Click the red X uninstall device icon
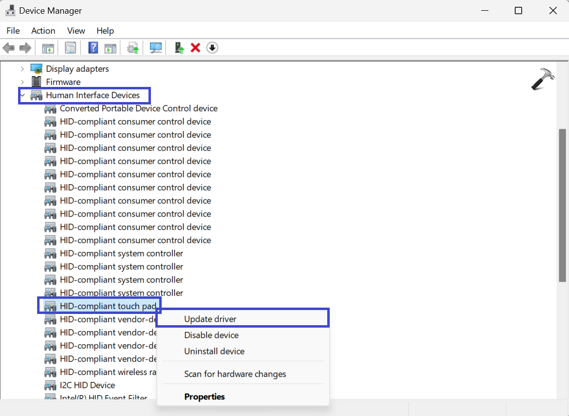Screen dimensions: 569x416 [x=195, y=48]
